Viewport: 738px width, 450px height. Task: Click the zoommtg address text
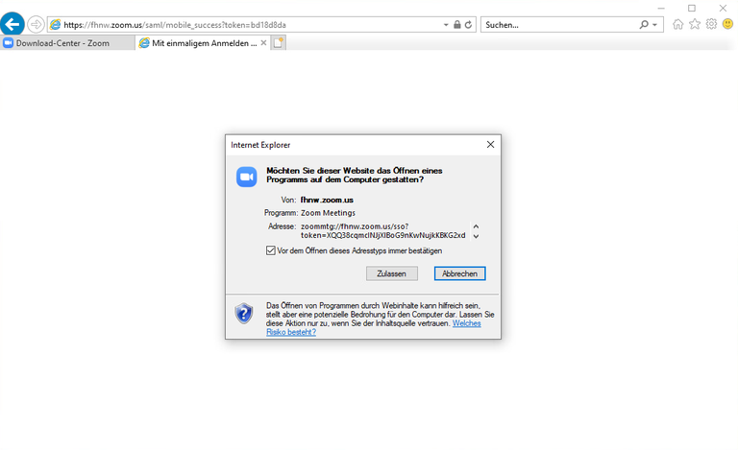383,230
